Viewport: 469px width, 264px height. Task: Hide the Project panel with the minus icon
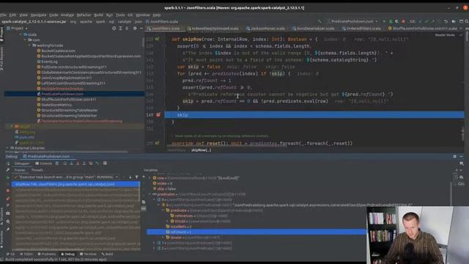(x=141, y=28)
